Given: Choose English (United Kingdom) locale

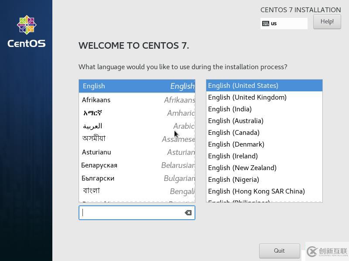Looking at the screenshot, I should point(264,97).
